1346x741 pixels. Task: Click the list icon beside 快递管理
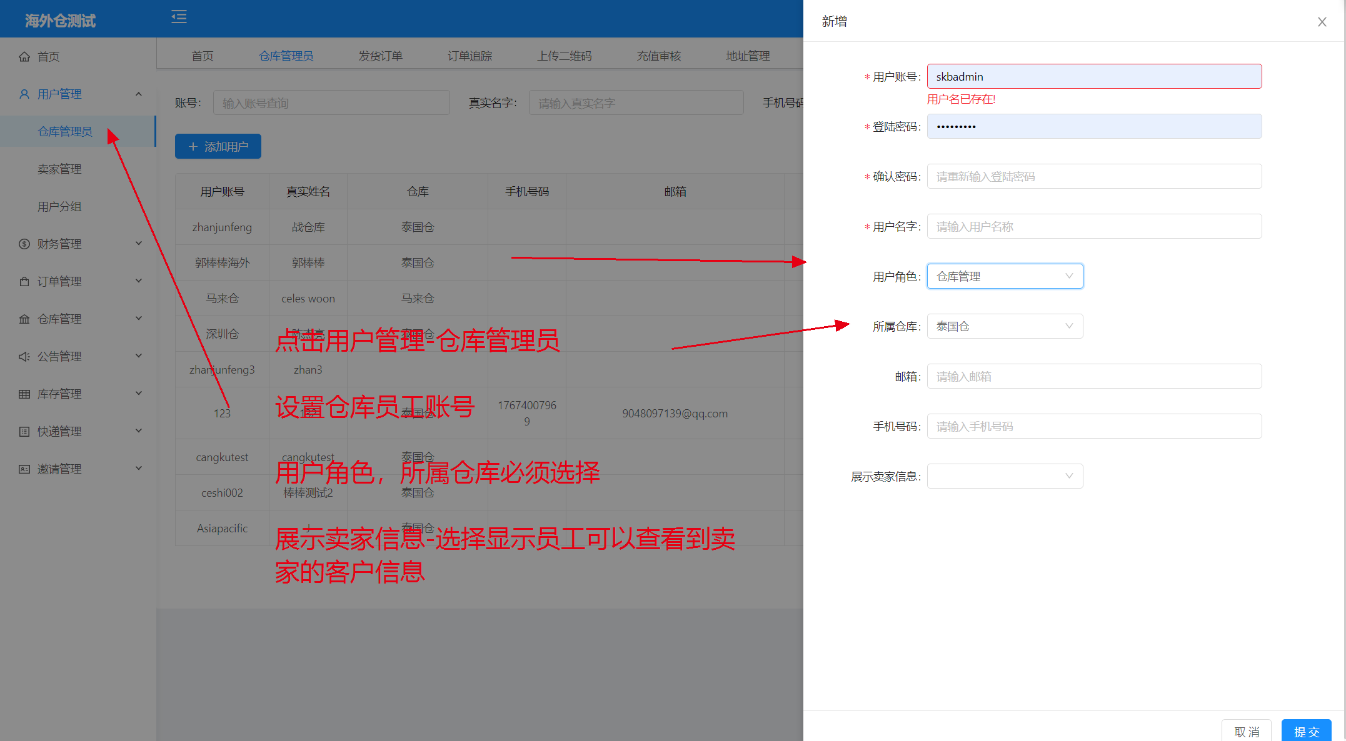[24, 432]
